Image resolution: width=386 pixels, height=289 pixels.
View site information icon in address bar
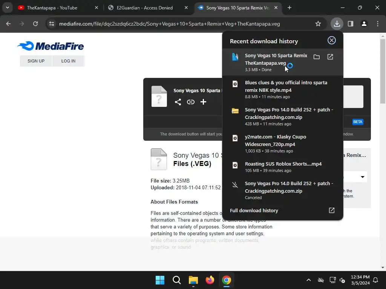52,24
